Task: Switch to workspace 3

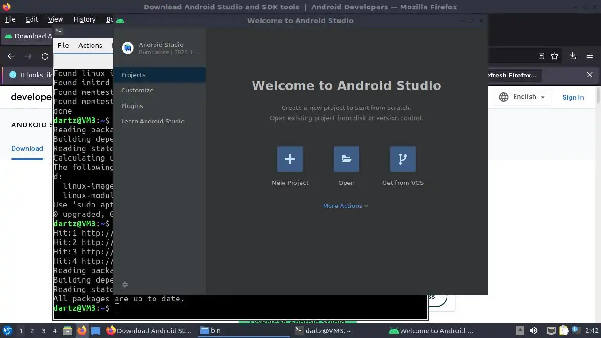Action: 43,331
